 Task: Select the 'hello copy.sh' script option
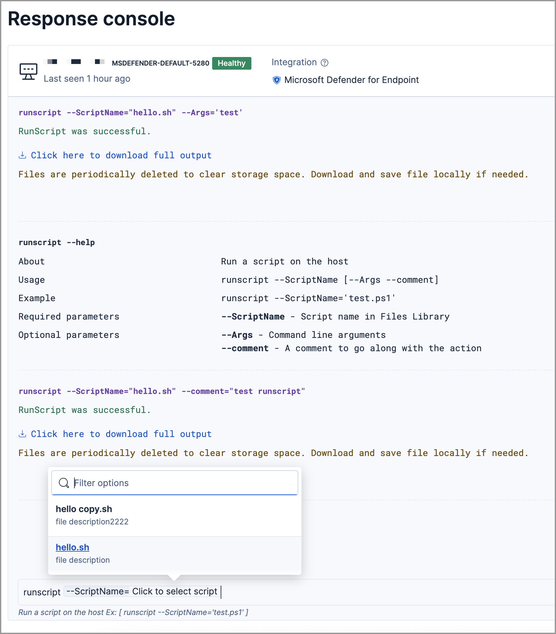pyautogui.click(x=84, y=509)
